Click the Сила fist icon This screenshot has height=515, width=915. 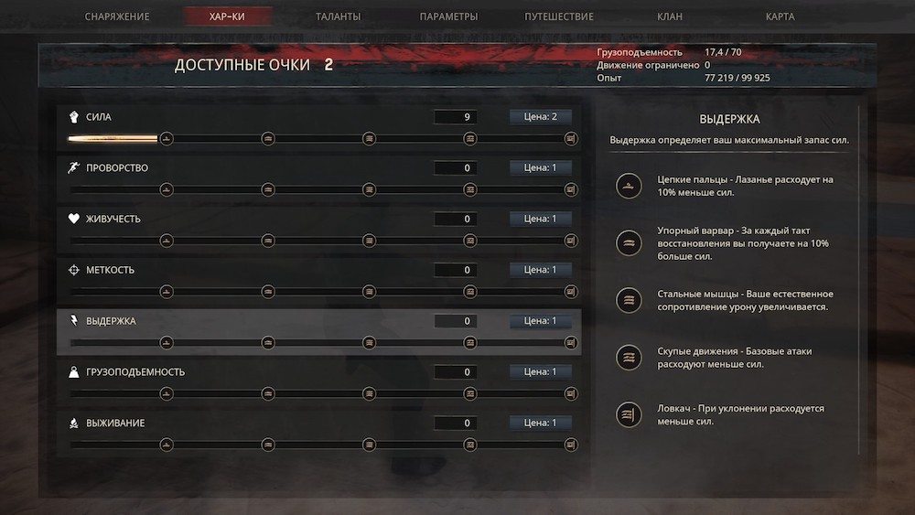73,117
